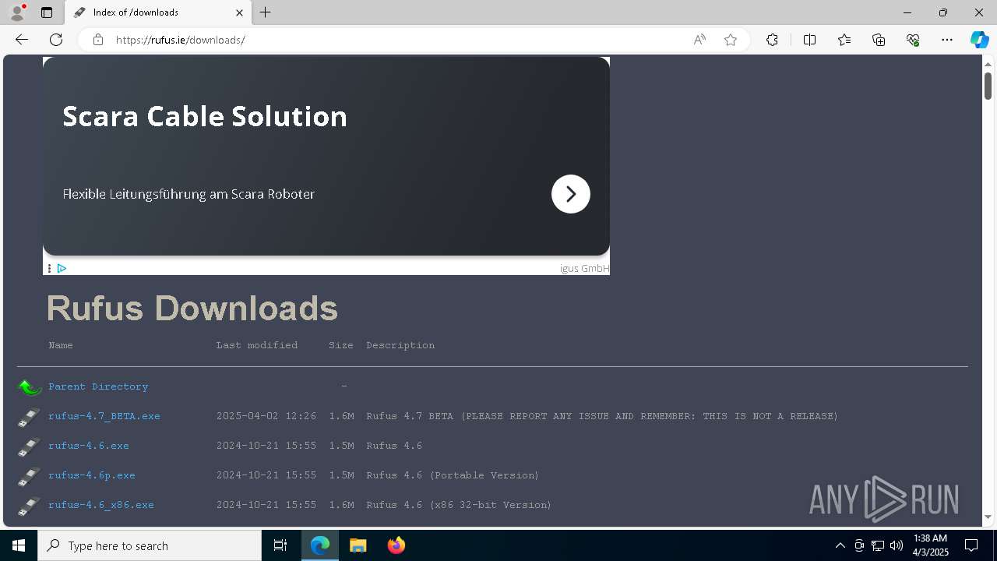This screenshot has height=561, width=997.
Task: Activate Read aloud icon
Action: (x=699, y=40)
